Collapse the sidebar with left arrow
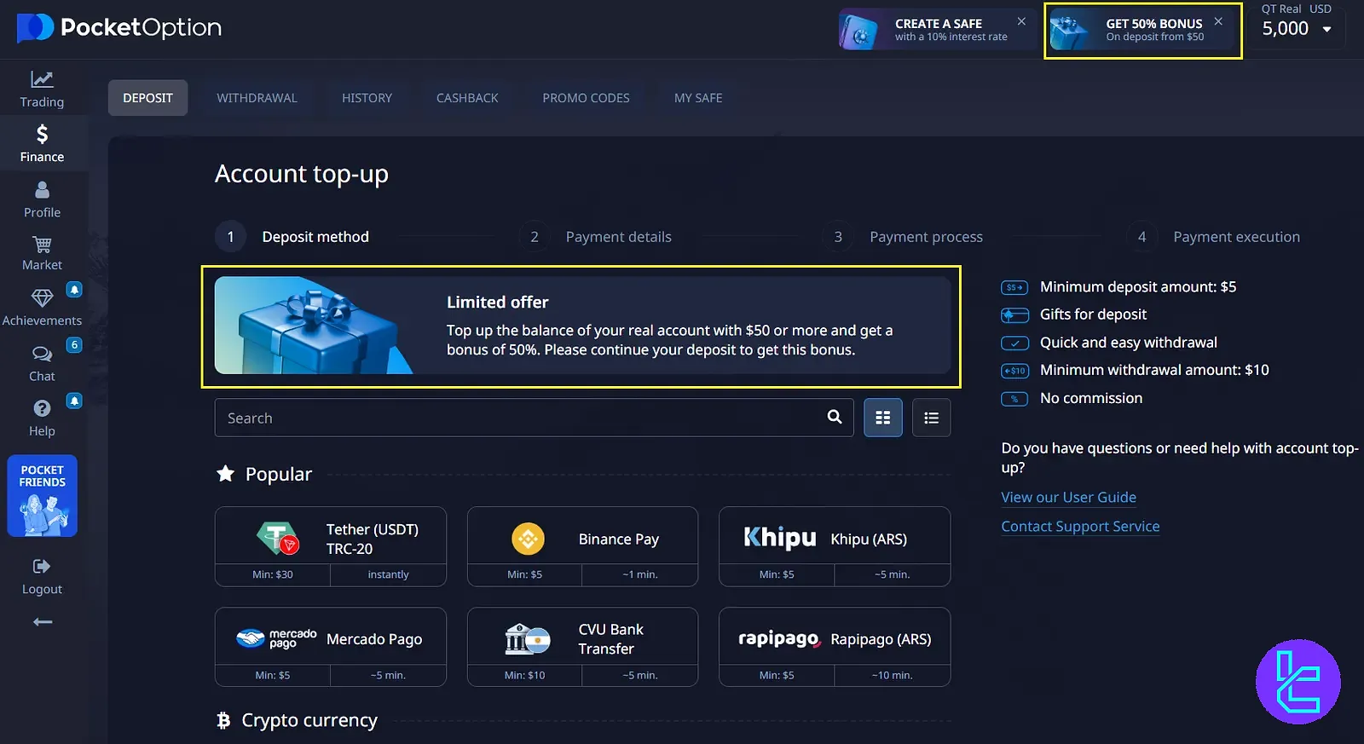 pyautogui.click(x=42, y=622)
